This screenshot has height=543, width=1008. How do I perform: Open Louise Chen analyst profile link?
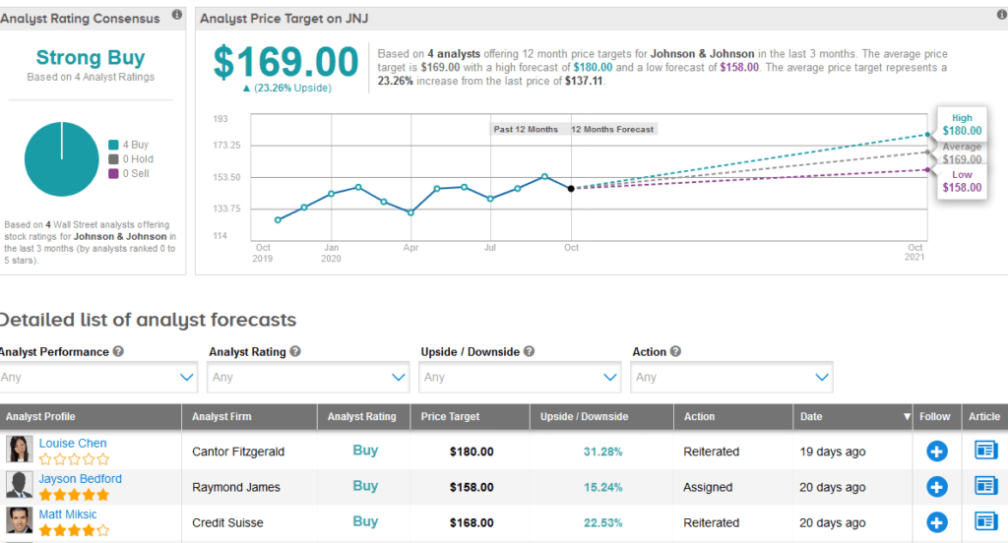click(73, 444)
